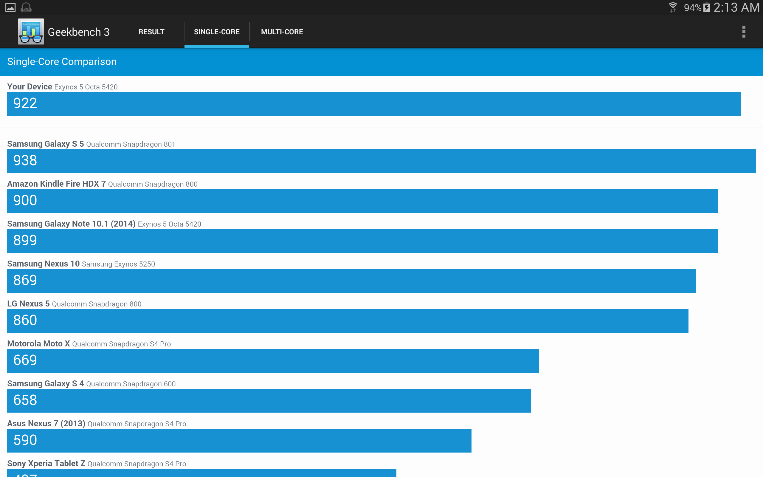The width and height of the screenshot is (763, 477).
Task: Tap the picture notification icon in status bar
Action: [10, 7]
